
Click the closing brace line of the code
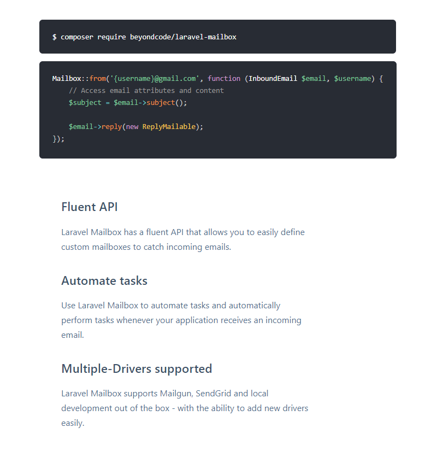[58, 139]
